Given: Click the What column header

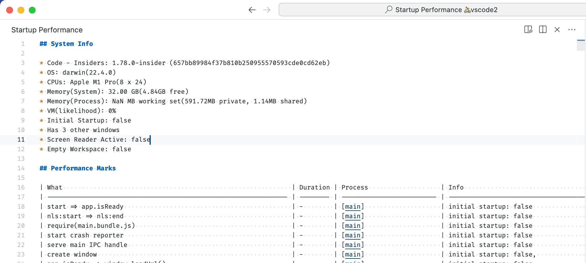Looking at the screenshot, I should (54, 188).
